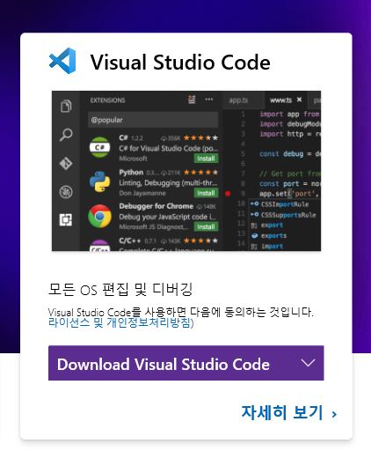Close the www.ts tab
Screen dimensions: 371x466
(299, 100)
